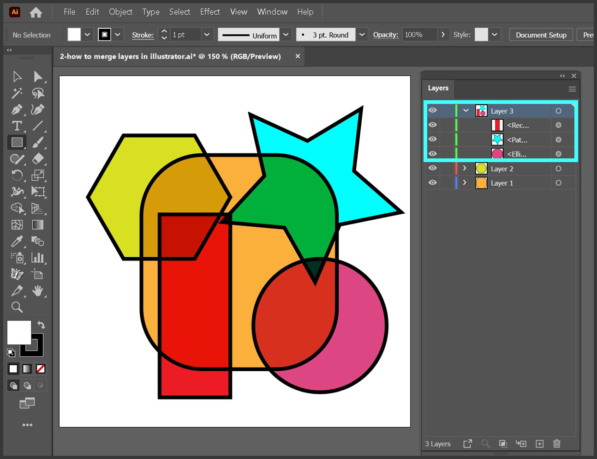Expand Layer 2
Screen dimensions: 597x459
tap(465, 168)
